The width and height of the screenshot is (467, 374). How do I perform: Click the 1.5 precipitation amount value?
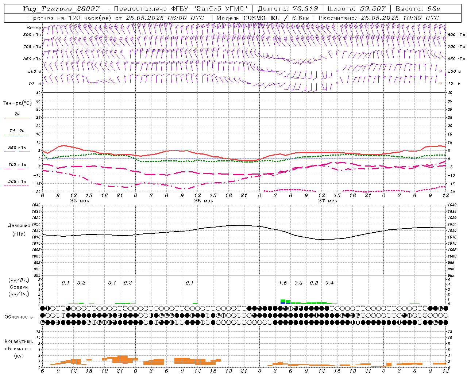(x=283, y=283)
